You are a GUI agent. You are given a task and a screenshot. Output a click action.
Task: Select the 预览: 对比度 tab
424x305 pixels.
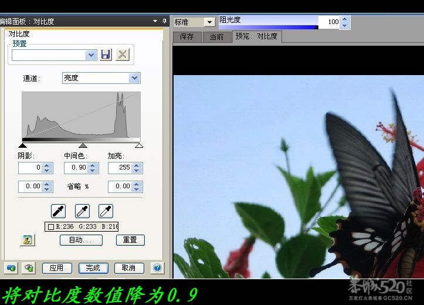point(257,36)
